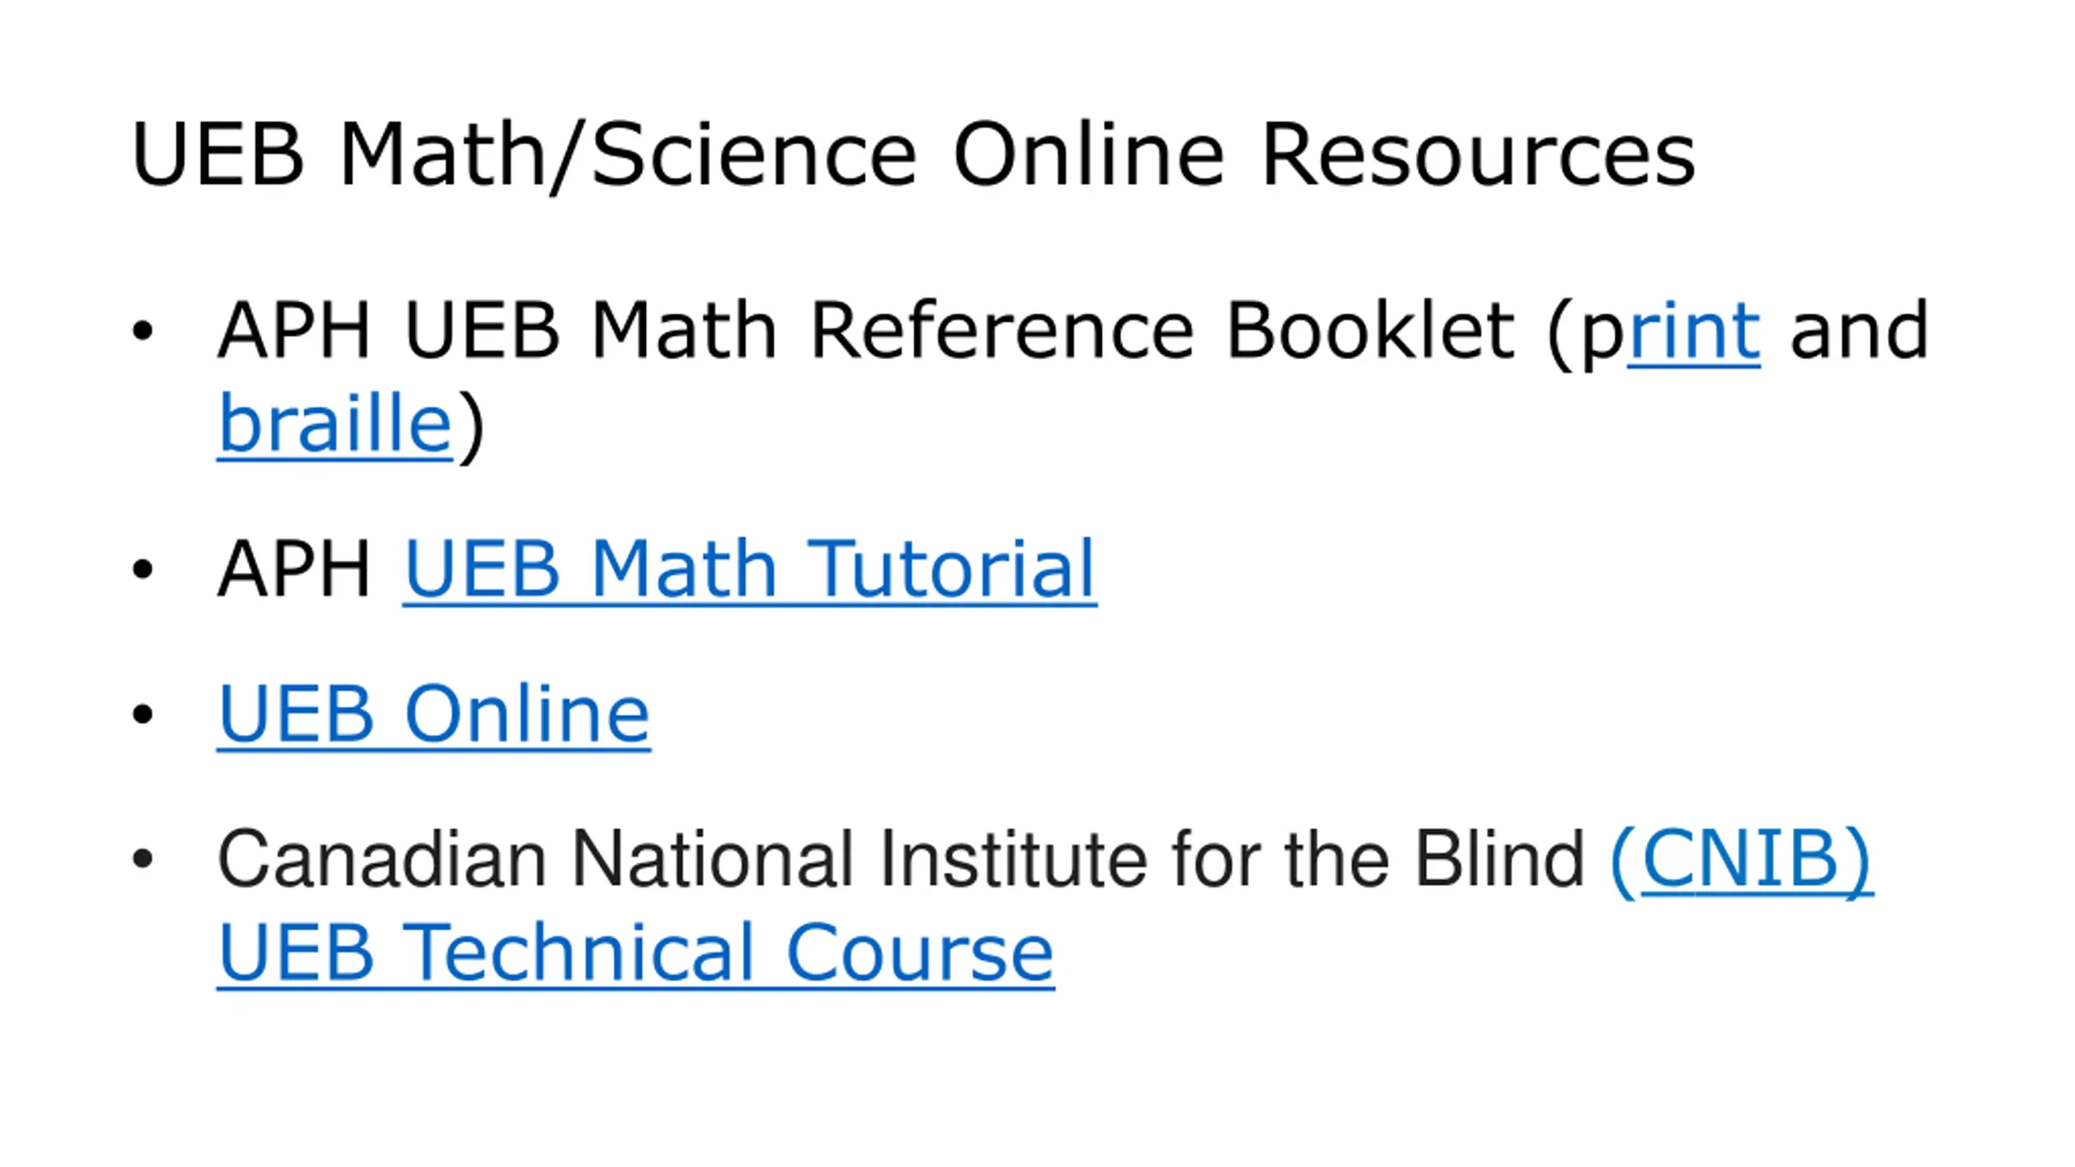Click the "APH" text before UEB Math Tutorial
Image resolution: width=2075 pixels, height=1167 pixels.
(x=293, y=569)
